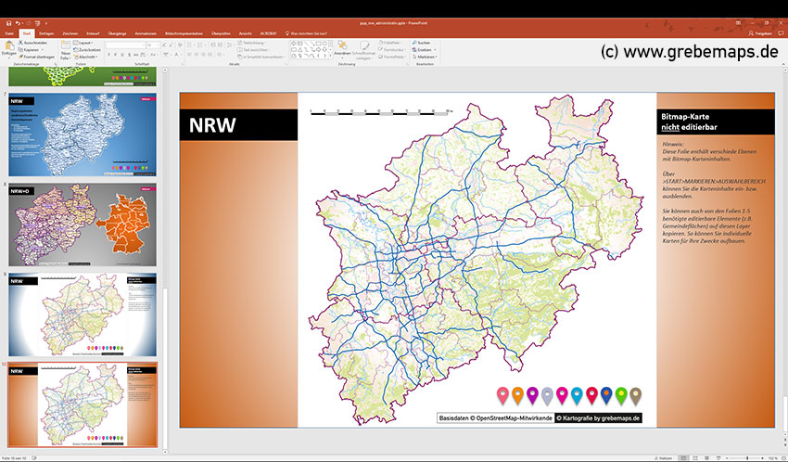Click Zurücksetzen to reset slide

coord(89,50)
